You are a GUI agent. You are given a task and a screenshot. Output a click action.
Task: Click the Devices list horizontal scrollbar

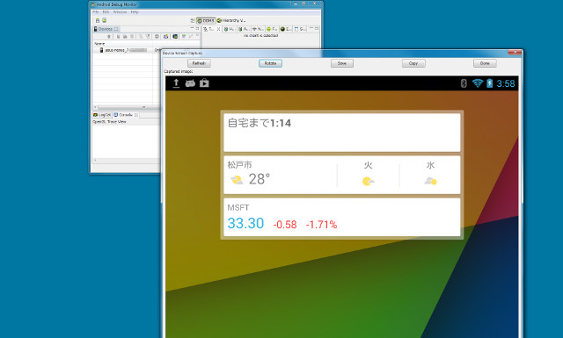click(x=127, y=107)
